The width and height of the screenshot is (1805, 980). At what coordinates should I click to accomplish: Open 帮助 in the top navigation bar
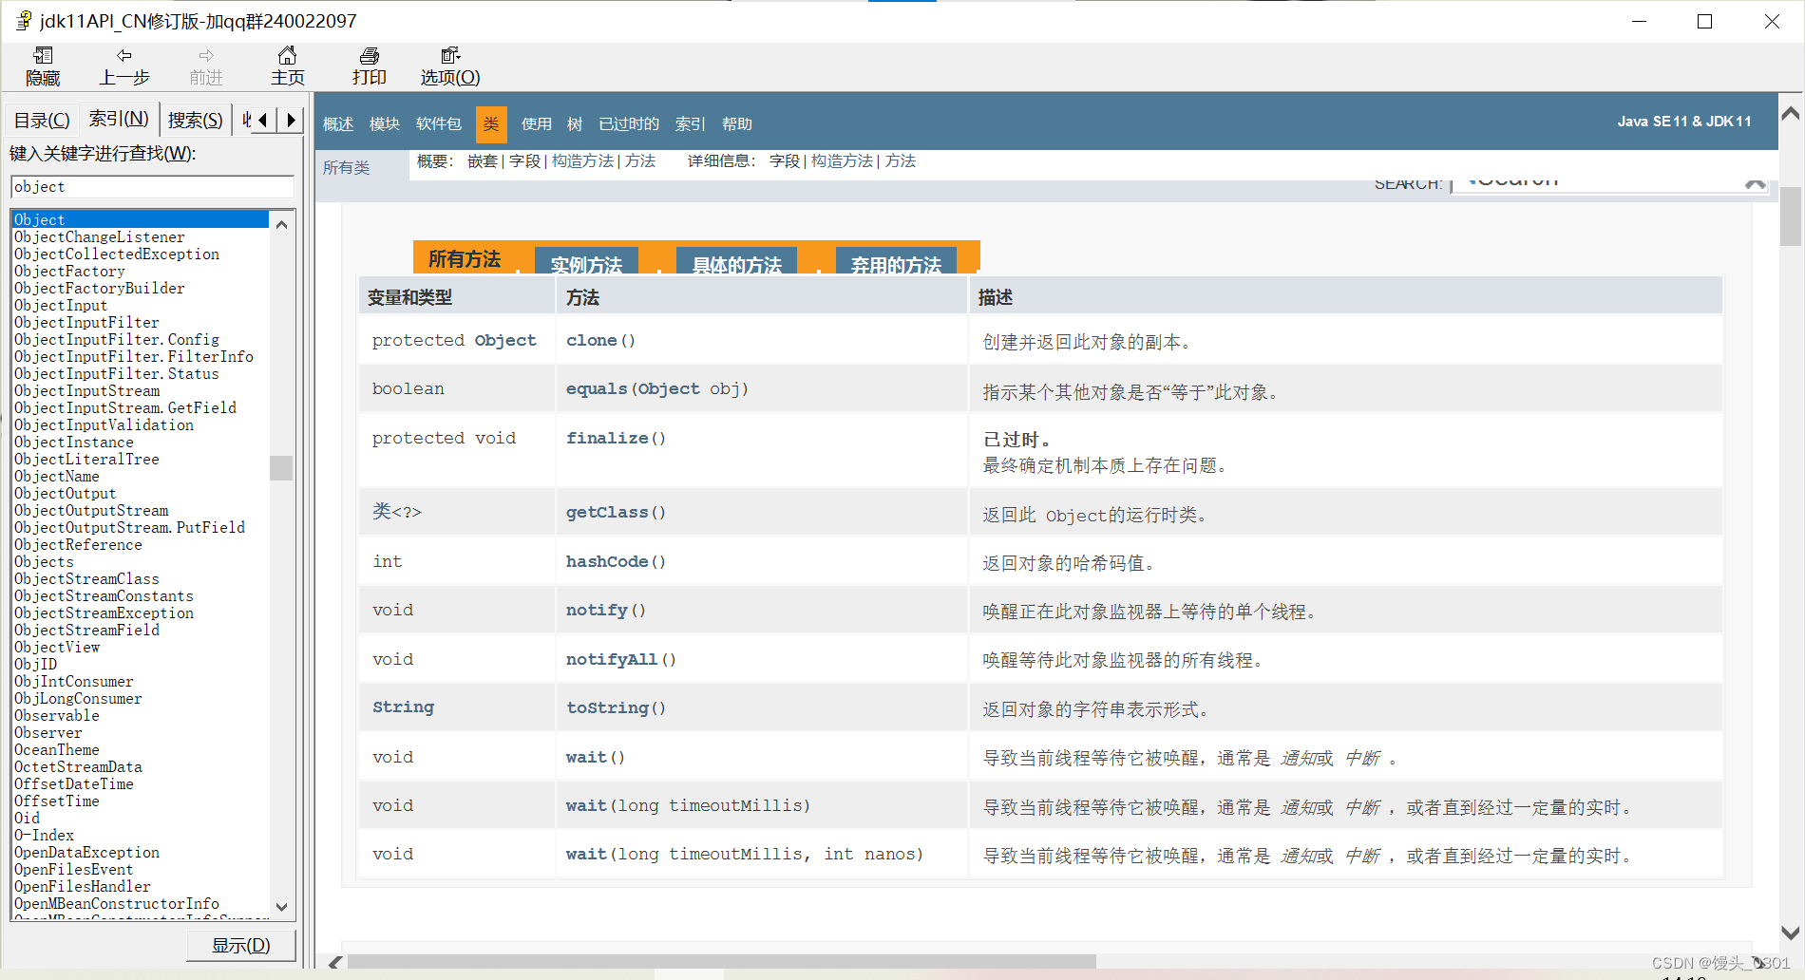[x=737, y=124]
